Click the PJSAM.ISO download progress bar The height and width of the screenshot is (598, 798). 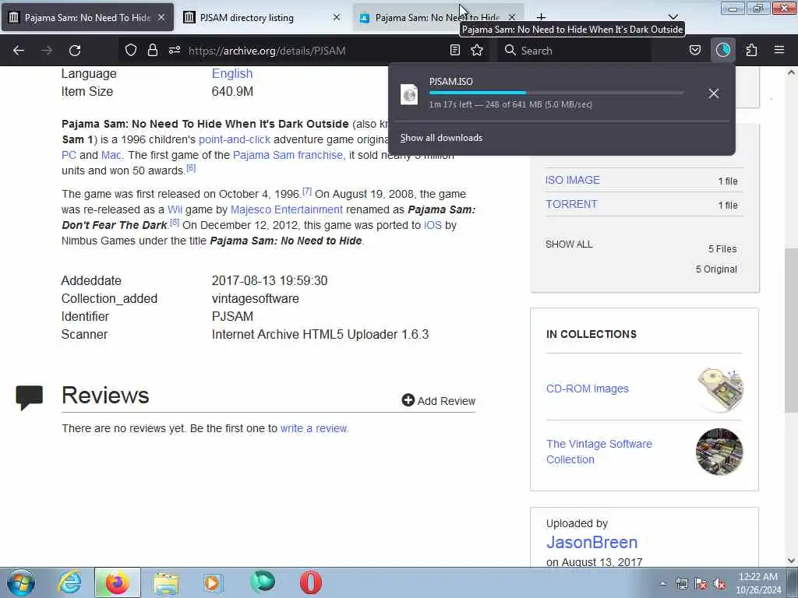[556, 93]
